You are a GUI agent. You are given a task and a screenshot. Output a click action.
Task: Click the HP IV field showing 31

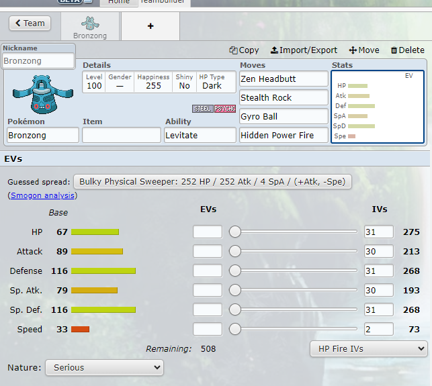point(379,232)
